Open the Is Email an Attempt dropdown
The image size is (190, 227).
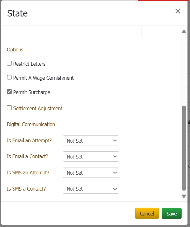(x=91, y=141)
